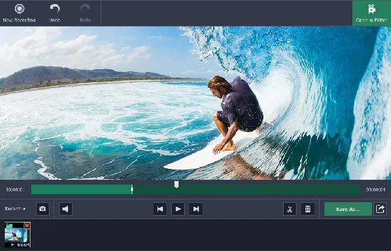Jump to previous frame
This screenshot has width=391, height=251.
(160, 209)
